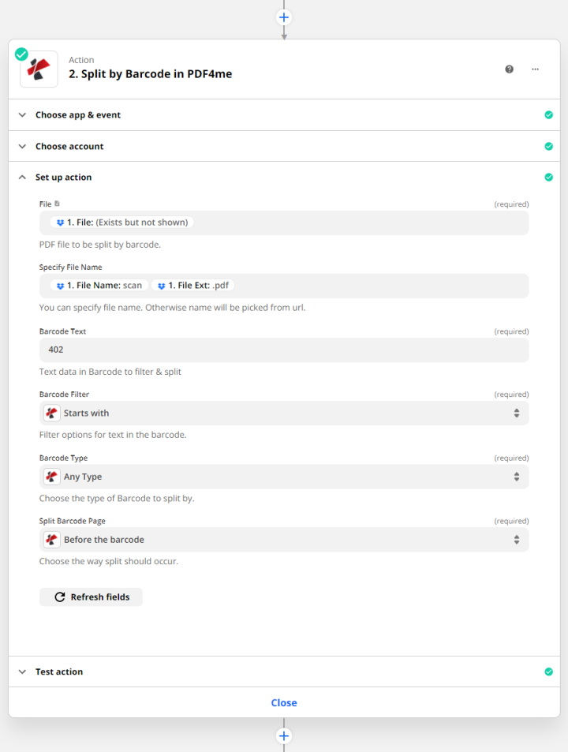Click the PDF4me icon inside the Barcode Filter field
The height and width of the screenshot is (752, 568).
[x=51, y=413]
